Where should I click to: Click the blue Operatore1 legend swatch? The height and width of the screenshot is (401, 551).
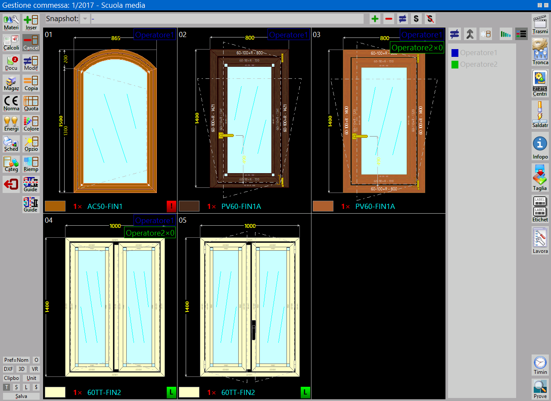pos(455,53)
